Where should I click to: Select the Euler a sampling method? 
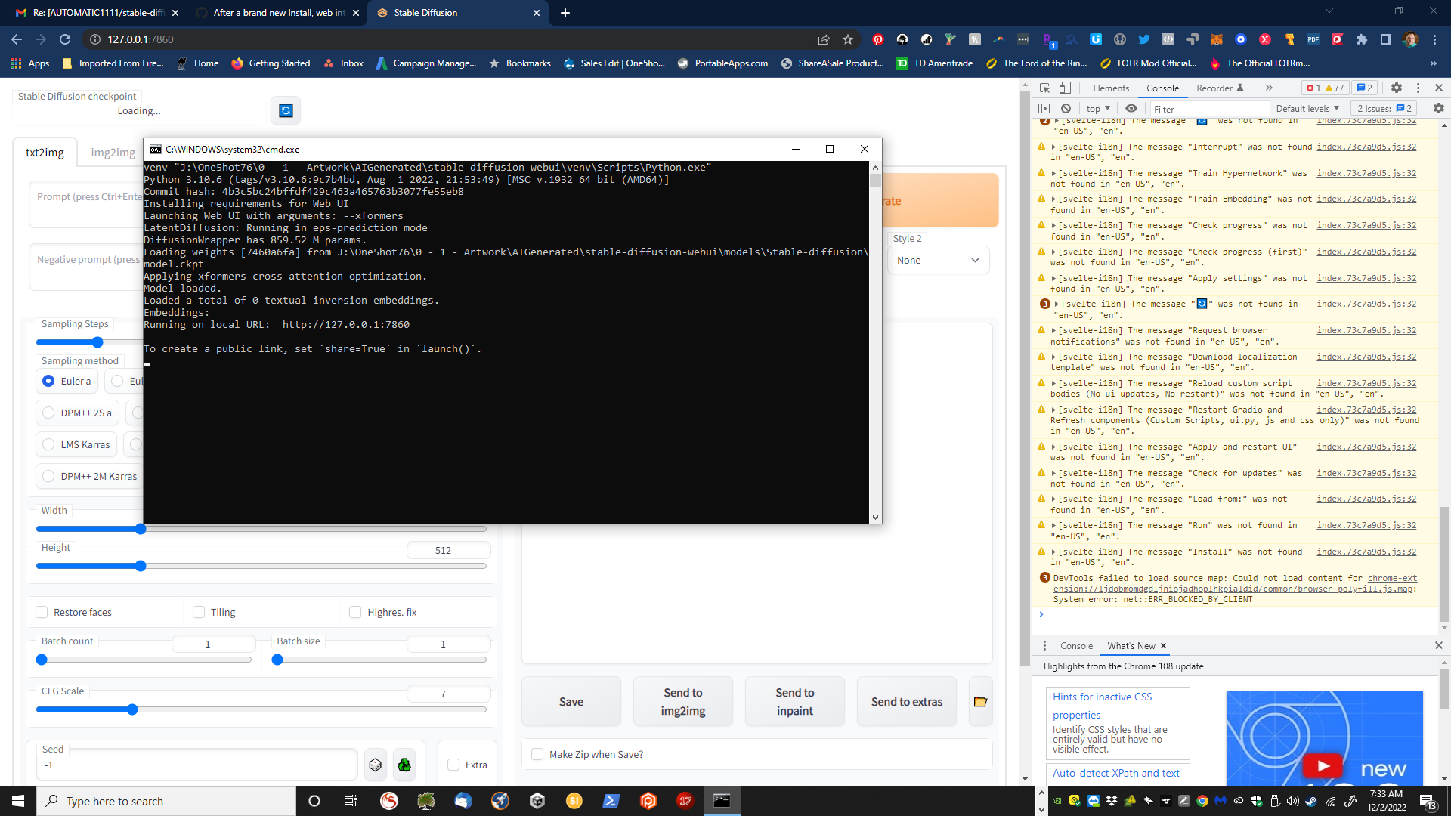(x=48, y=381)
